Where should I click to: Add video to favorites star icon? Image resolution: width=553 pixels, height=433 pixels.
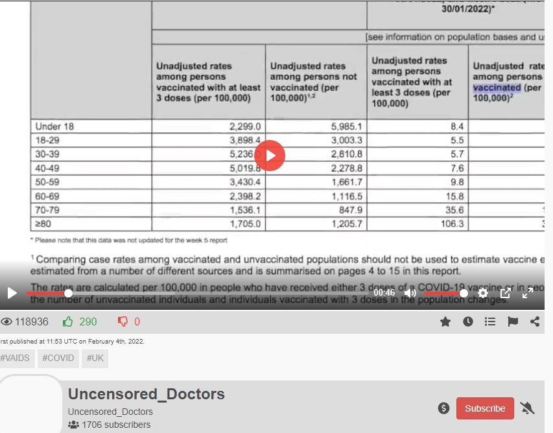pos(445,322)
